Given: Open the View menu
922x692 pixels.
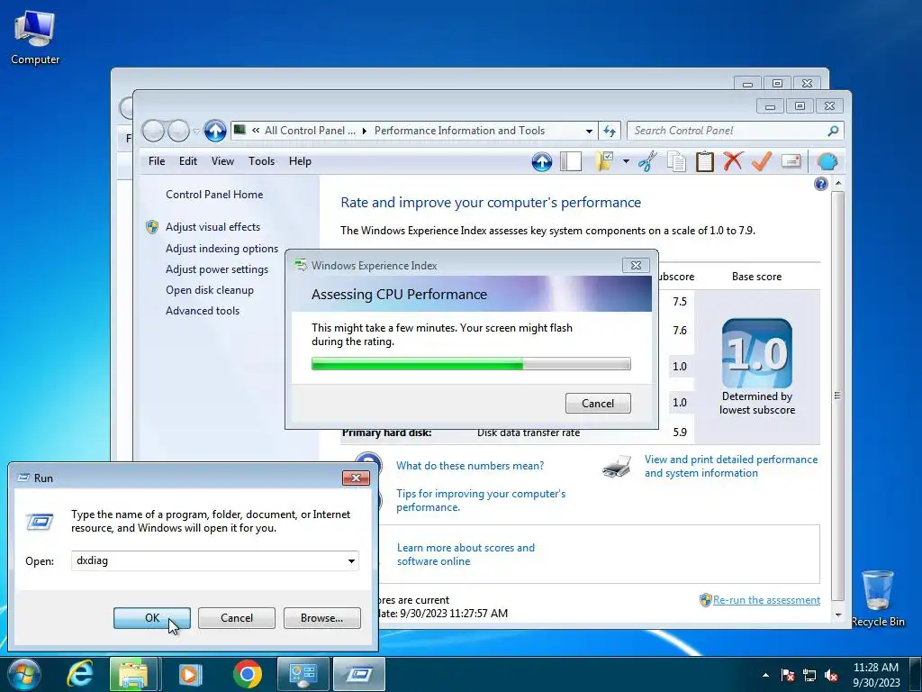Looking at the screenshot, I should (223, 161).
